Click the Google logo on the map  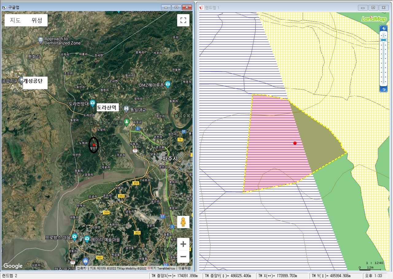click(x=13, y=266)
